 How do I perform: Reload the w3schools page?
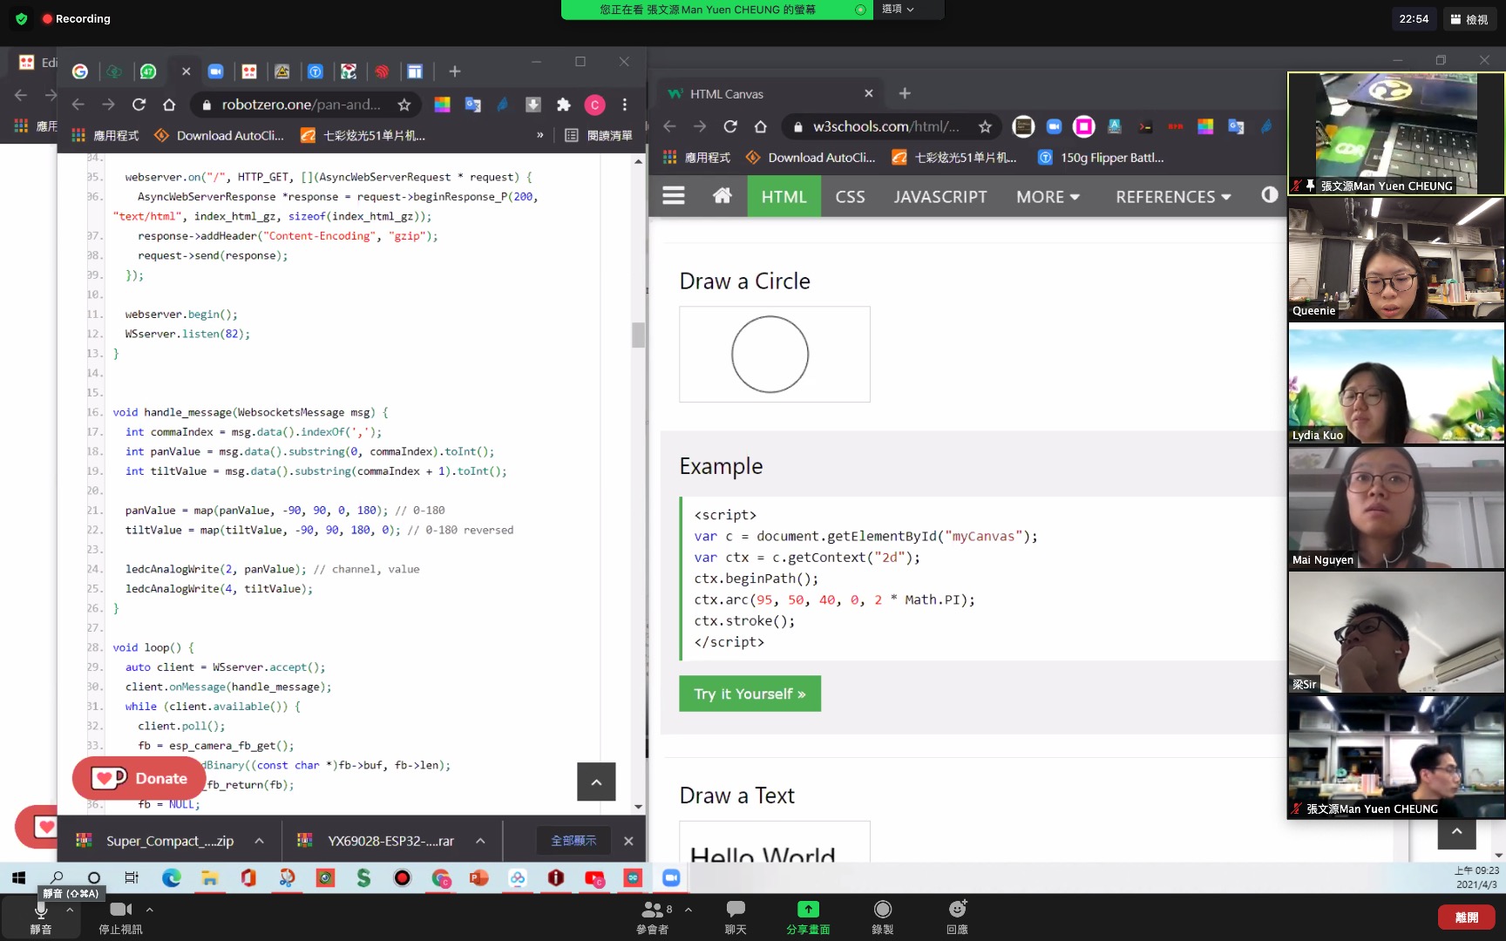point(730,126)
